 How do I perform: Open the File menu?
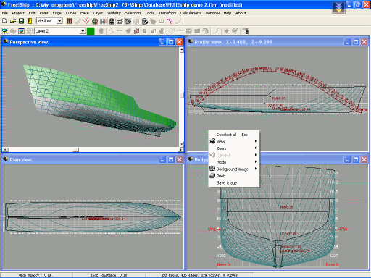5,13
